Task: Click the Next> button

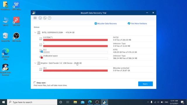Action: (146, 84)
